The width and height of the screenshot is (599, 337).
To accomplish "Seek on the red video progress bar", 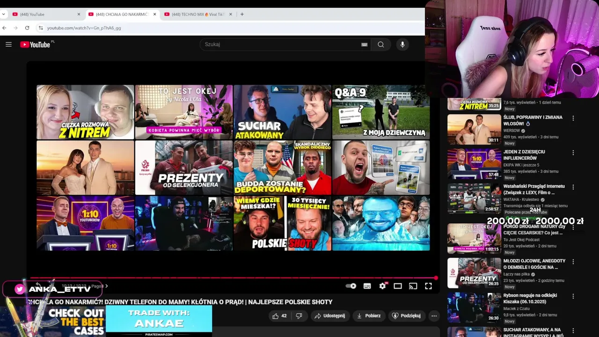I will pyautogui.click(x=233, y=278).
